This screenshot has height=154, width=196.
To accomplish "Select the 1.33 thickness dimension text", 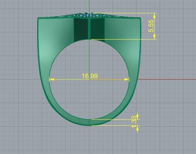I will click(x=134, y=122).
